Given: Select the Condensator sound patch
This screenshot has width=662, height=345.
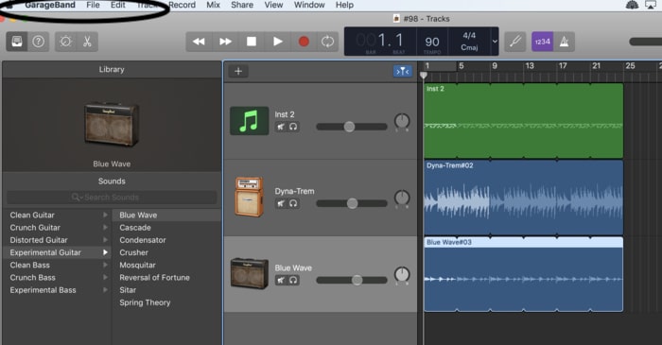Looking at the screenshot, I should point(166,240).
